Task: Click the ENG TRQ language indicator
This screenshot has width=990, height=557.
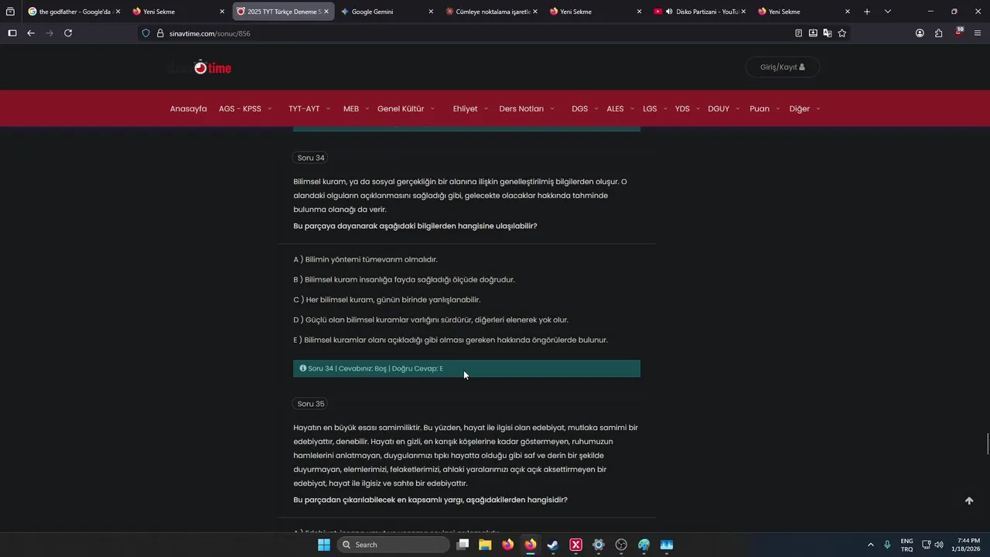Action: coord(906,545)
